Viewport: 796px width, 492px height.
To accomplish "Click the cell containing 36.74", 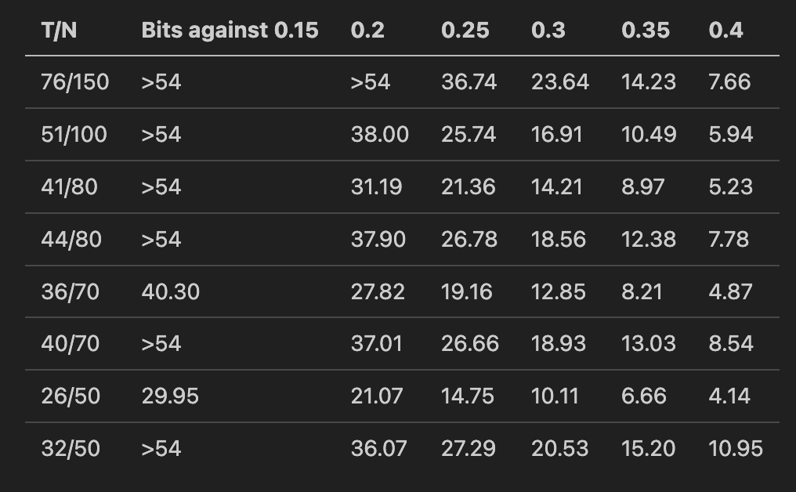I will pyautogui.click(x=469, y=82).
